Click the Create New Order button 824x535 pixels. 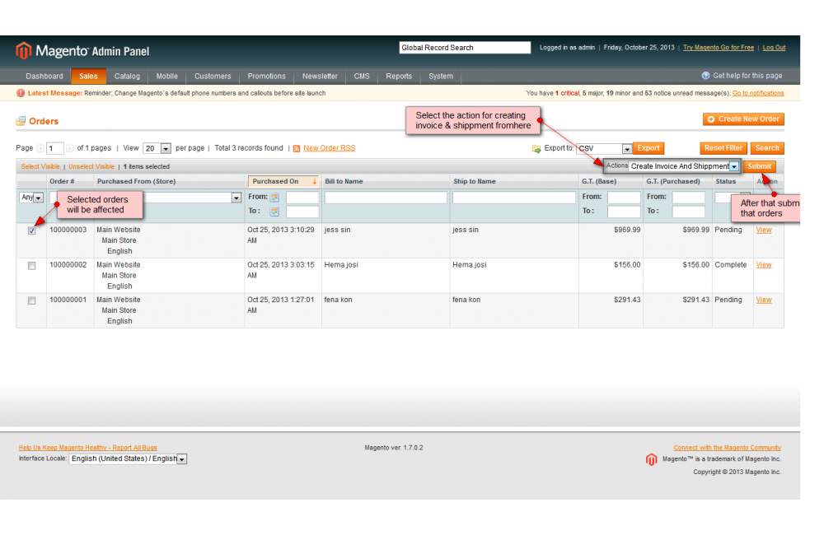[x=743, y=119]
